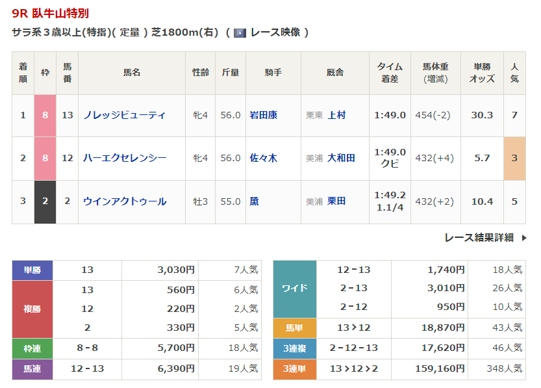
Task: Open horse ノレッジビューティ profile
Action: click(x=124, y=115)
